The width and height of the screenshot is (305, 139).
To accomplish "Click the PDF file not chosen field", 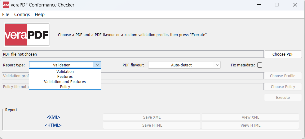I will coord(133,54).
